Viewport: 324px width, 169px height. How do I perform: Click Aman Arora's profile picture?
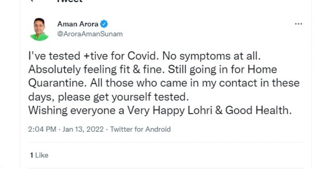[x=39, y=29]
